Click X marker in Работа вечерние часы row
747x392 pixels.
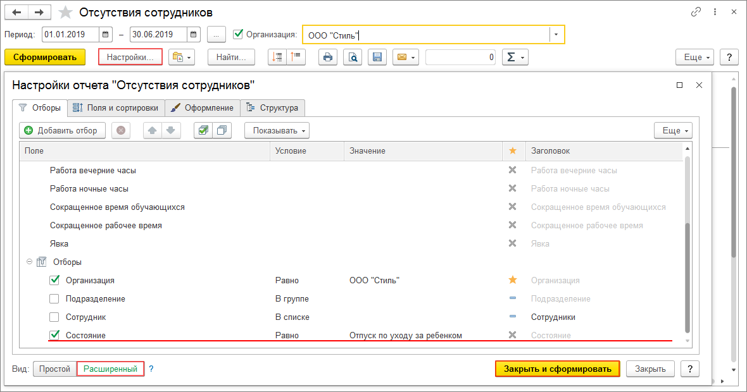pyautogui.click(x=513, y=170)
